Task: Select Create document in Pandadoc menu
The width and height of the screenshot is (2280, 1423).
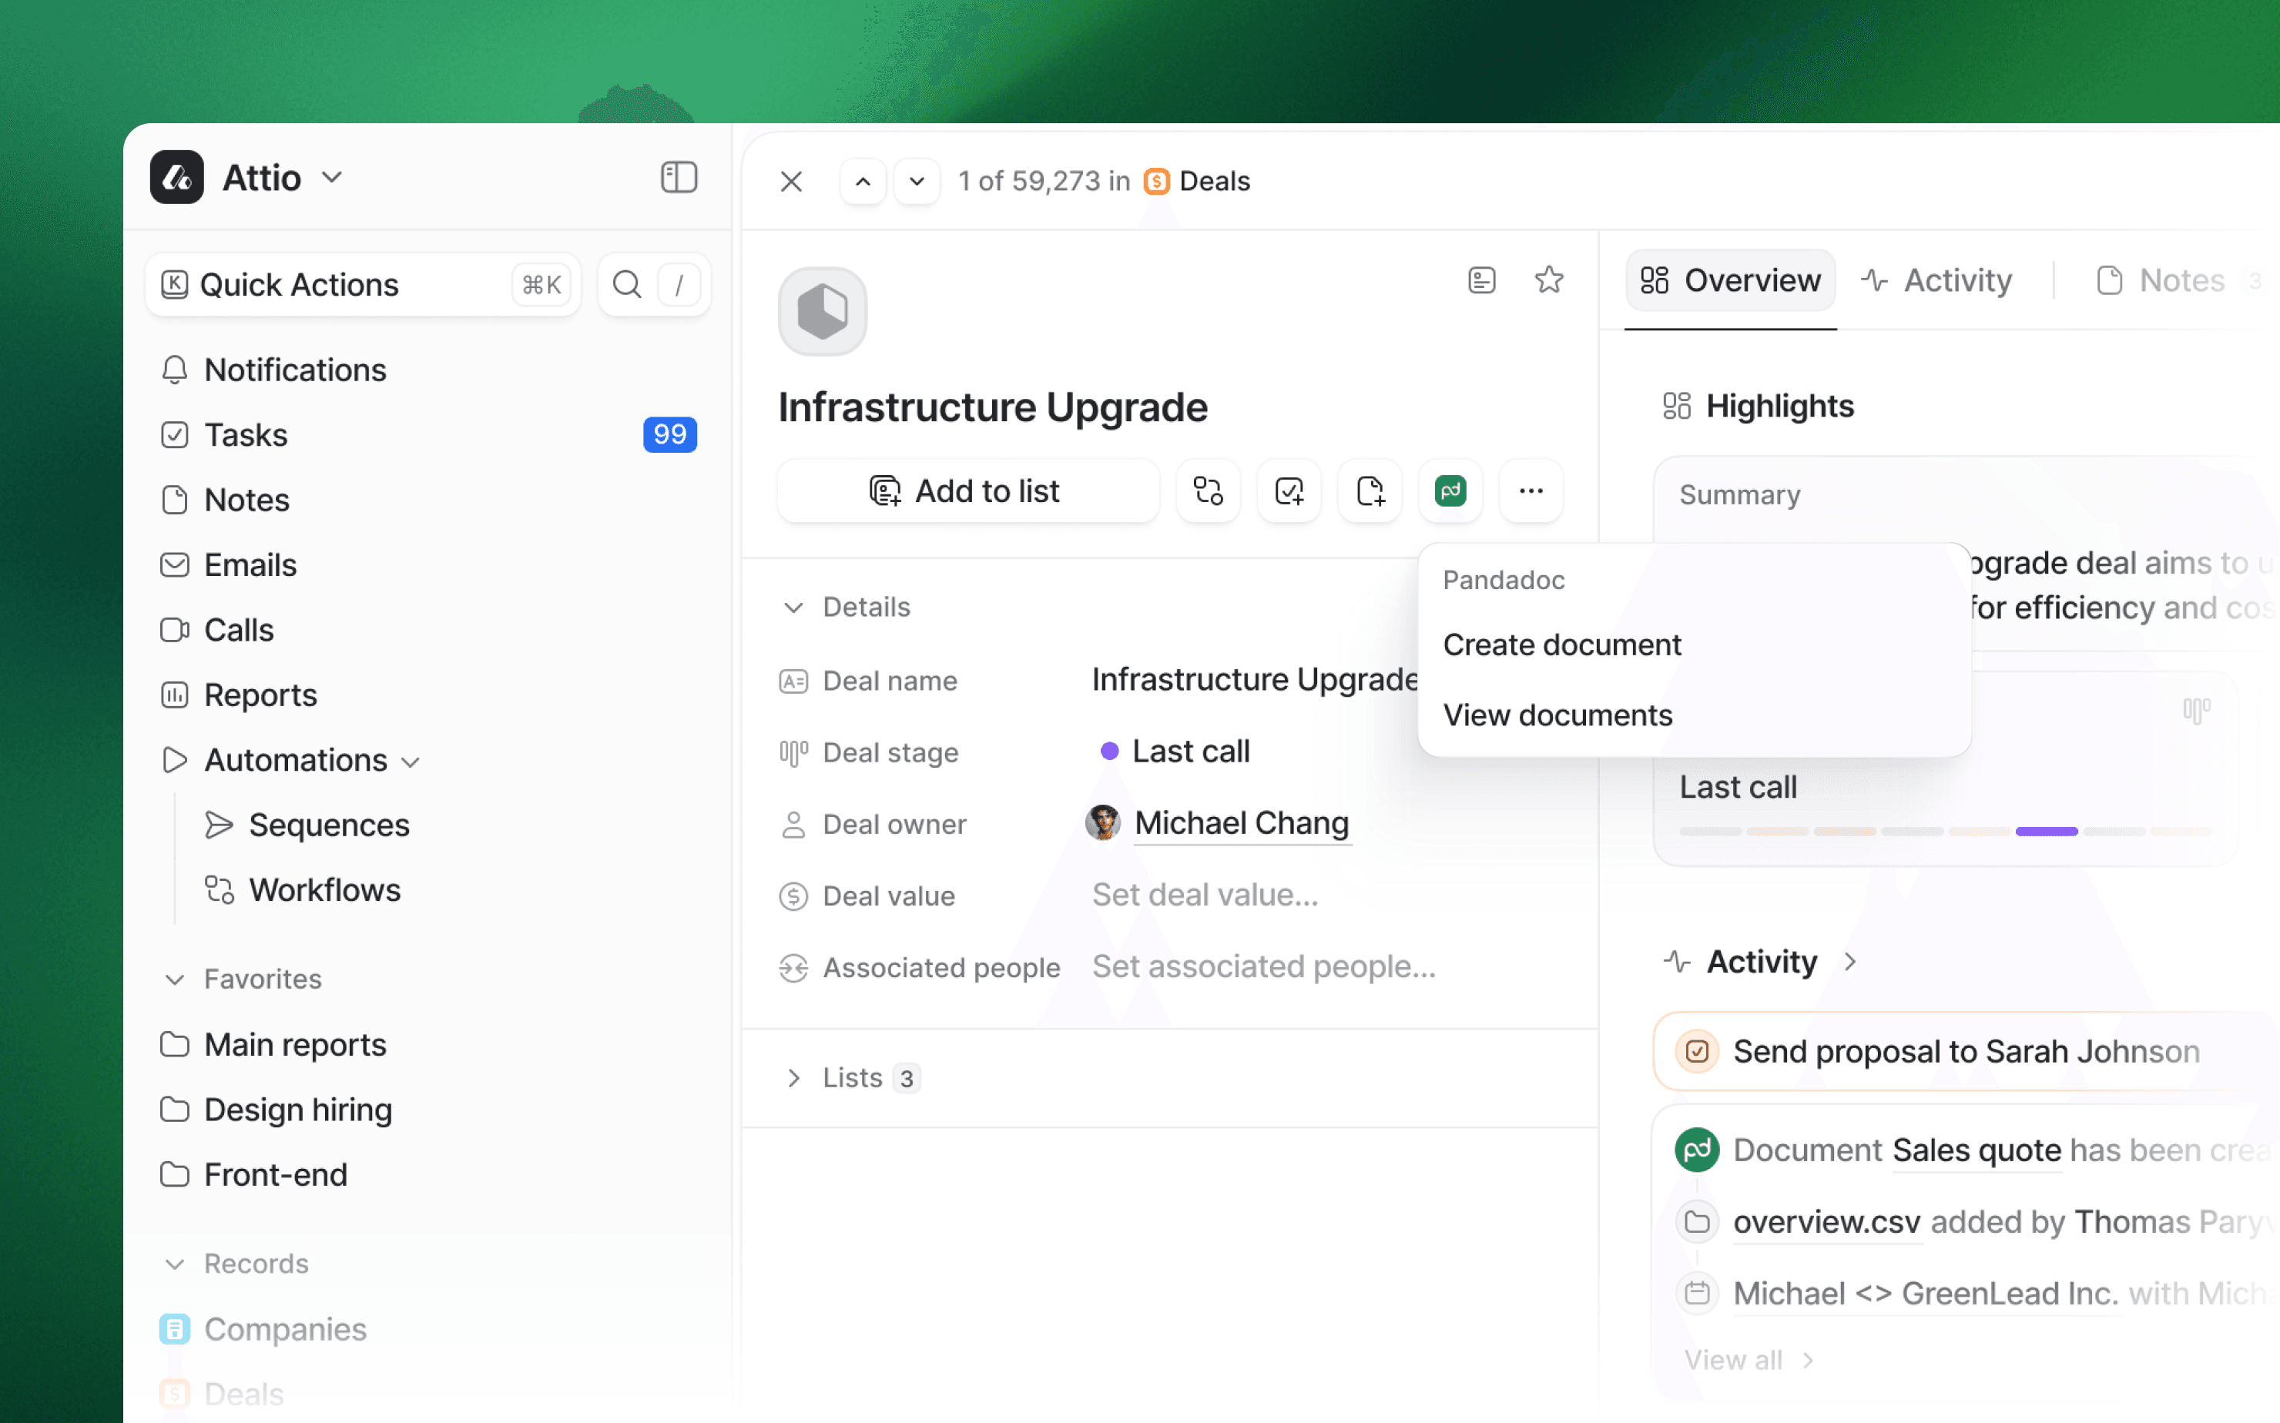Action: [1562, 645]
